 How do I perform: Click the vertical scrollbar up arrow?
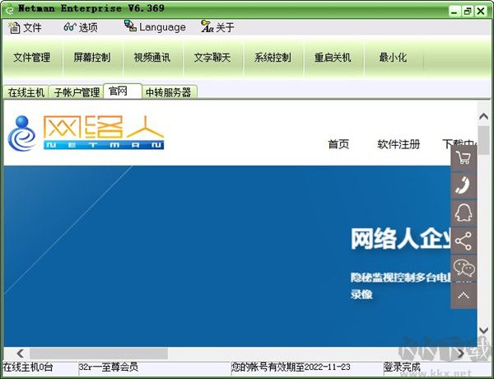pos(483,117)
